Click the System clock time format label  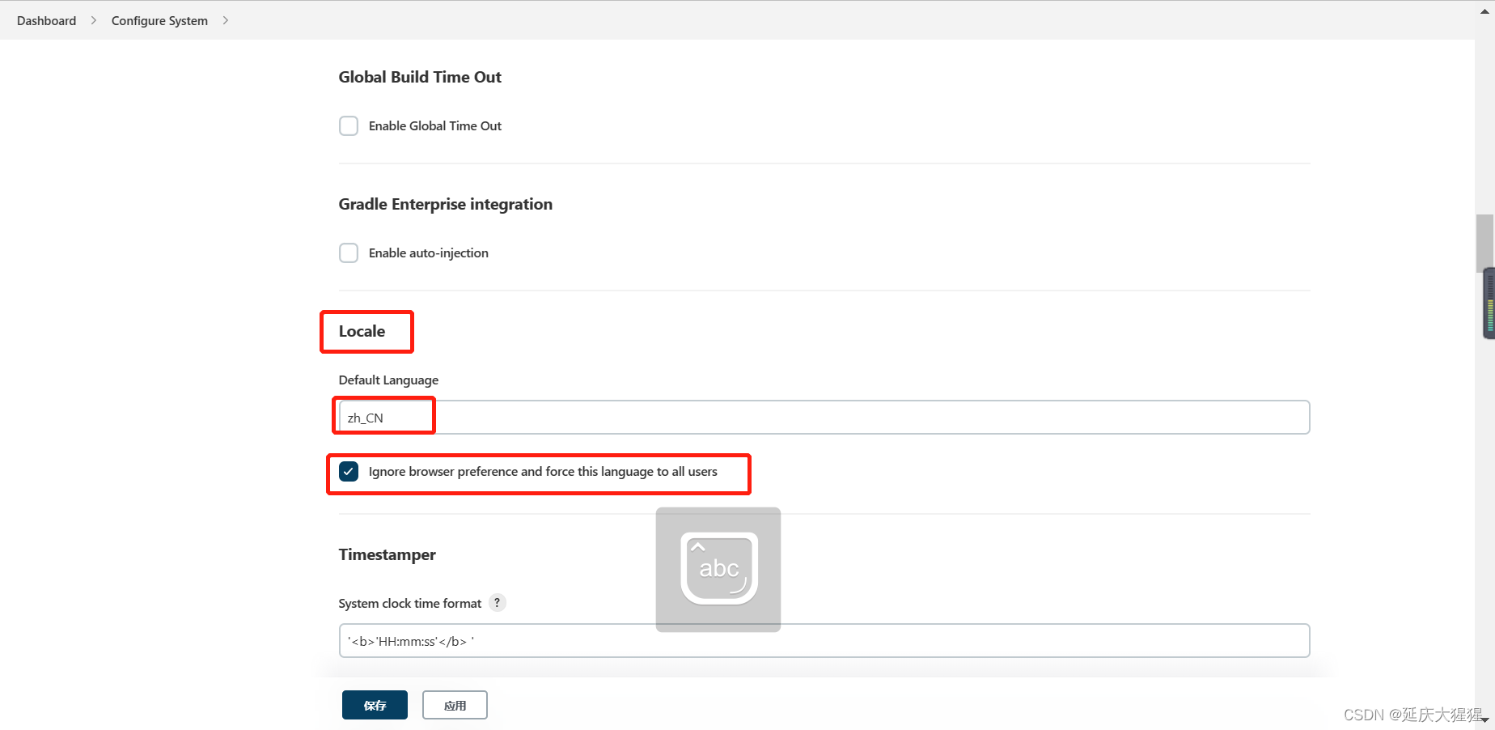410,604
